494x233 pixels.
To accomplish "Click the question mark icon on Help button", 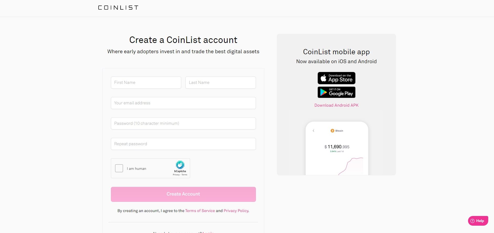I will (x=472, y=221).
